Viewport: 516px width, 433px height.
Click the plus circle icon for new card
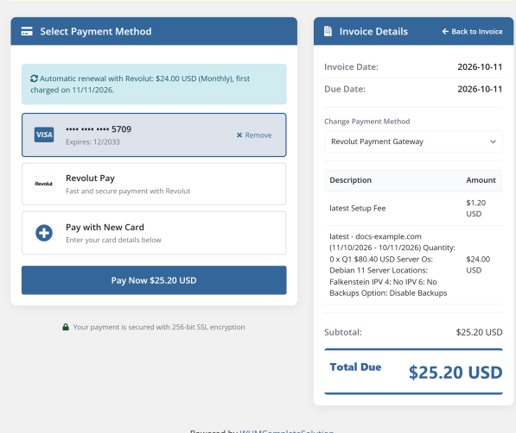pos(44,233)
